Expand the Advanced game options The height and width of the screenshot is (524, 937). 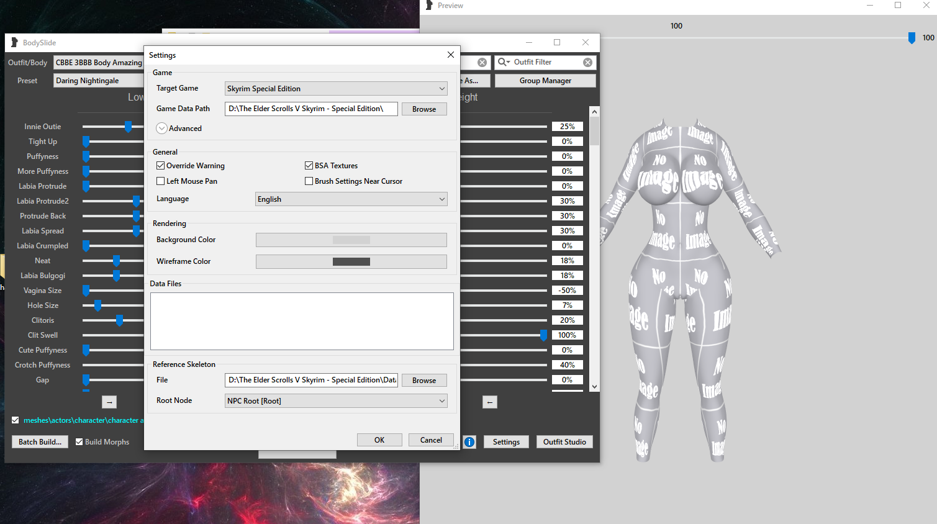(161, 129)
